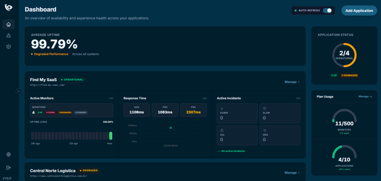Click the Slow incidents clock icon

tap(265, 108)
